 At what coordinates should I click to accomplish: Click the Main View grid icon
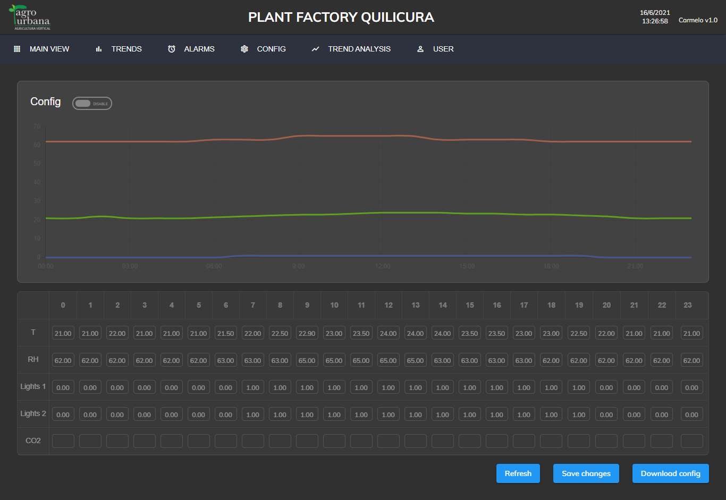(x=17, y=49)
